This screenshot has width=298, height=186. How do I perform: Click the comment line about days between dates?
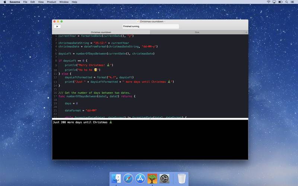95,93
